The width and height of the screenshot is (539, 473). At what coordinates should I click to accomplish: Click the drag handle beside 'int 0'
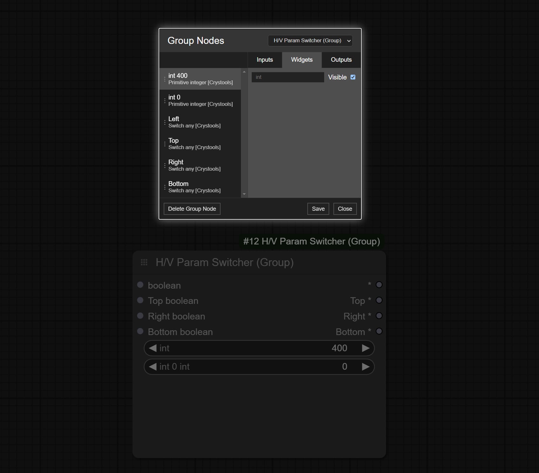165,101
